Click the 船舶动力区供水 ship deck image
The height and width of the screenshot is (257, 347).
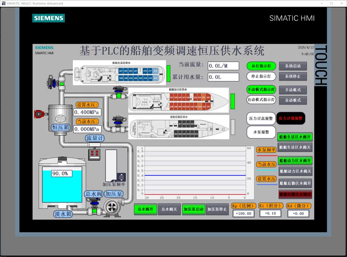178,100
